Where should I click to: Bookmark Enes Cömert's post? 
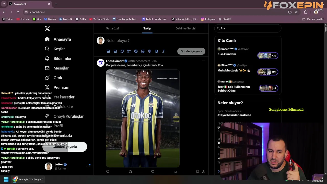click(x=198, y=172)
